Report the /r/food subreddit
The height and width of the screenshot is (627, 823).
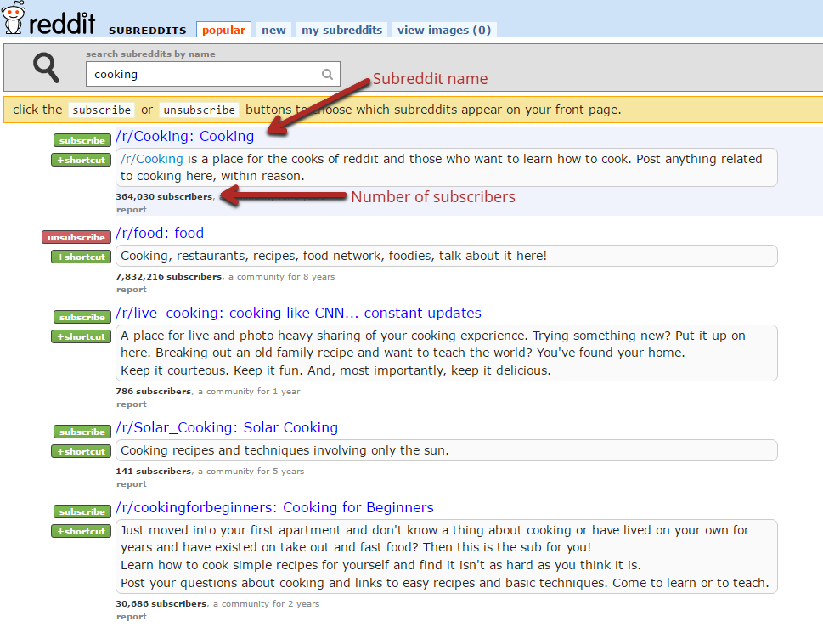pyautogui.click(x=131, y=290)
